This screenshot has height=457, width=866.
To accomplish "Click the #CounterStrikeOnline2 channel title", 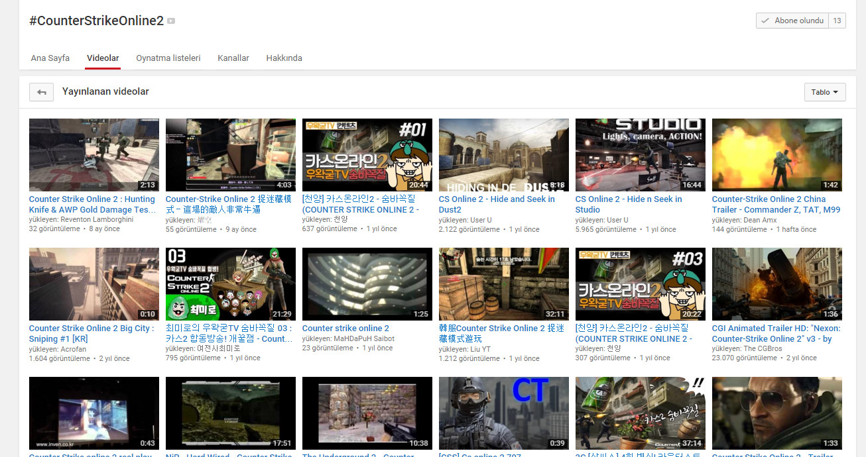I will click(96, 21).
